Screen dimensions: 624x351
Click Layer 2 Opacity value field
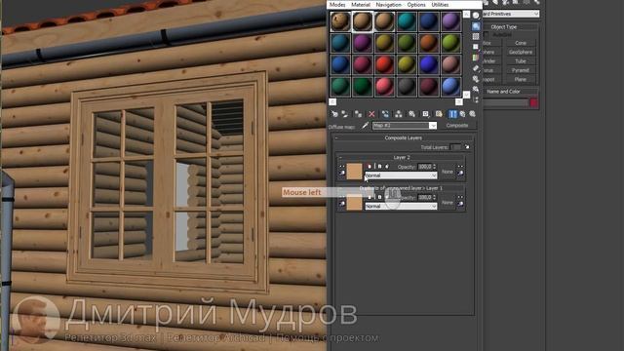pos(425,167)
